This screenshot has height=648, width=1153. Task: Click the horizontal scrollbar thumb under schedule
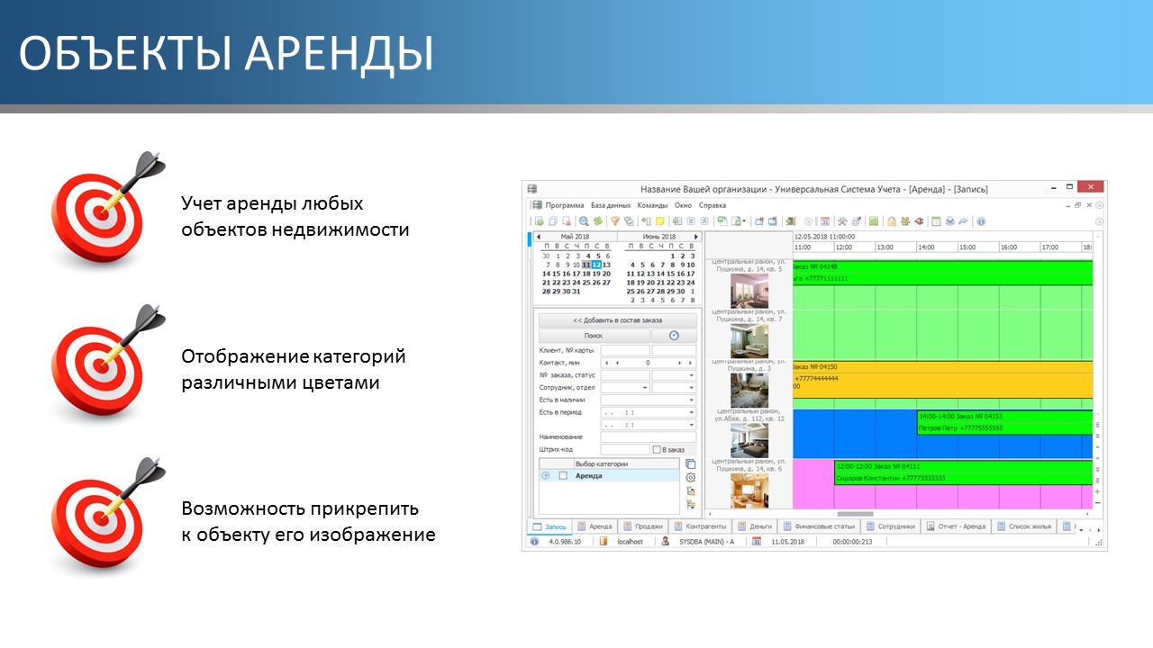pyautogui.click(x=855, y=514)
